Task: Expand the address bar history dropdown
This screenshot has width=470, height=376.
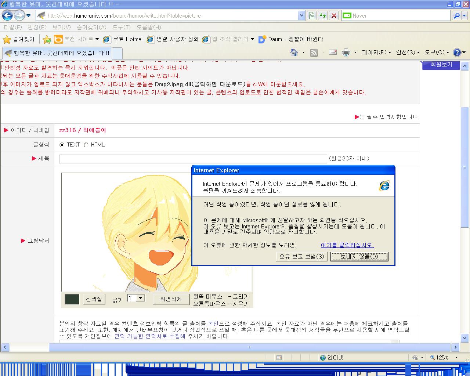Action: (301, 15)
